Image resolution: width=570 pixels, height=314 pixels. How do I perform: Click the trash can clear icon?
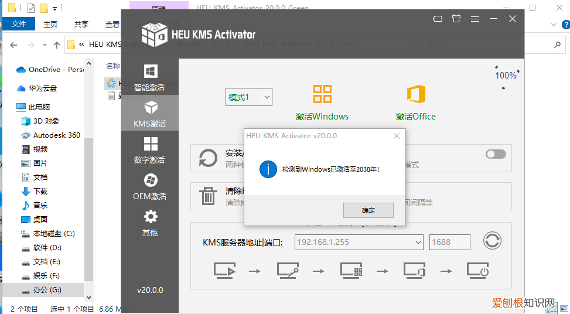[x=208, y=196]
